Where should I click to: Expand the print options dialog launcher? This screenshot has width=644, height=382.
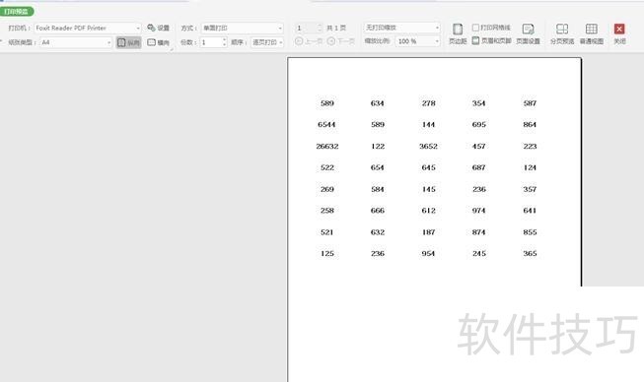pos(172,49)
